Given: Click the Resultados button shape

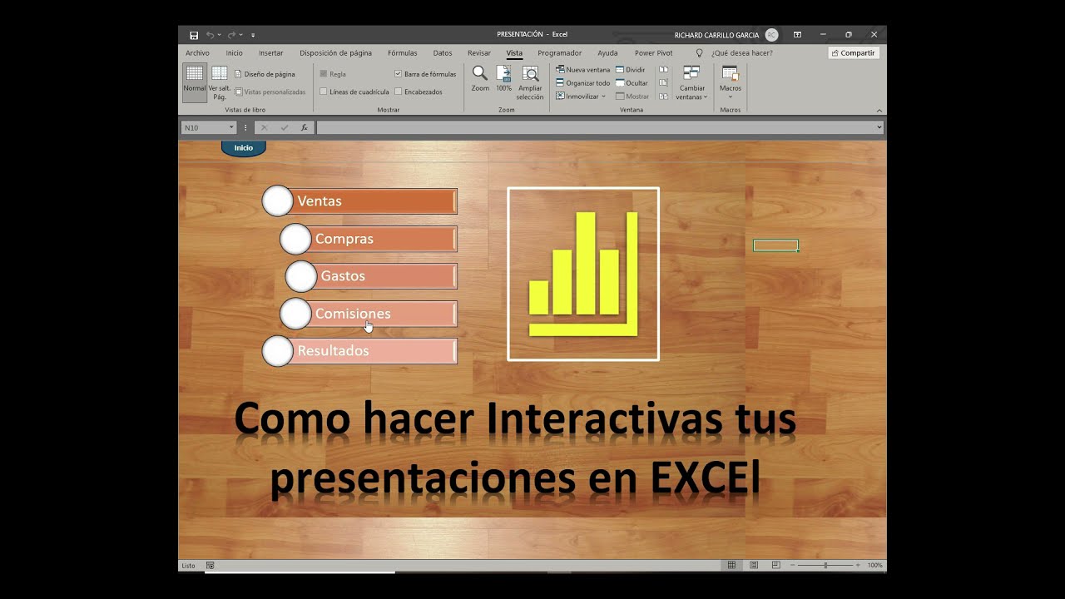Looking at the screenshot, I should [359, 351].
